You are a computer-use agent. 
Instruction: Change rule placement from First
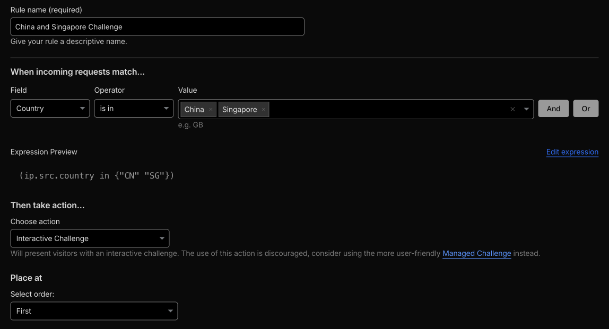point(94,311)
